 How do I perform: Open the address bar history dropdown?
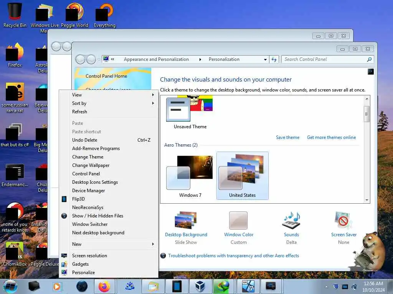pyautogui.click(x=265, y=59)
